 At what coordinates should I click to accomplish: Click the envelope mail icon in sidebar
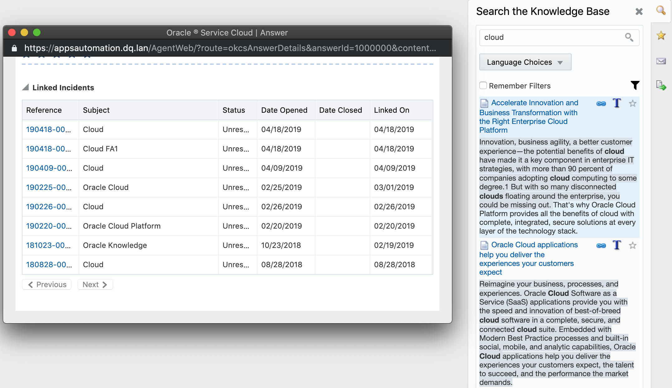coord(661,61)
